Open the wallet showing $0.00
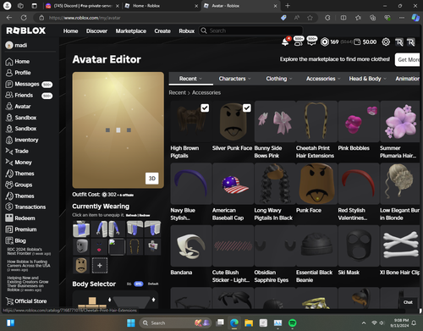423x331 pixels. pyautogui.click(x=365, y=42)
